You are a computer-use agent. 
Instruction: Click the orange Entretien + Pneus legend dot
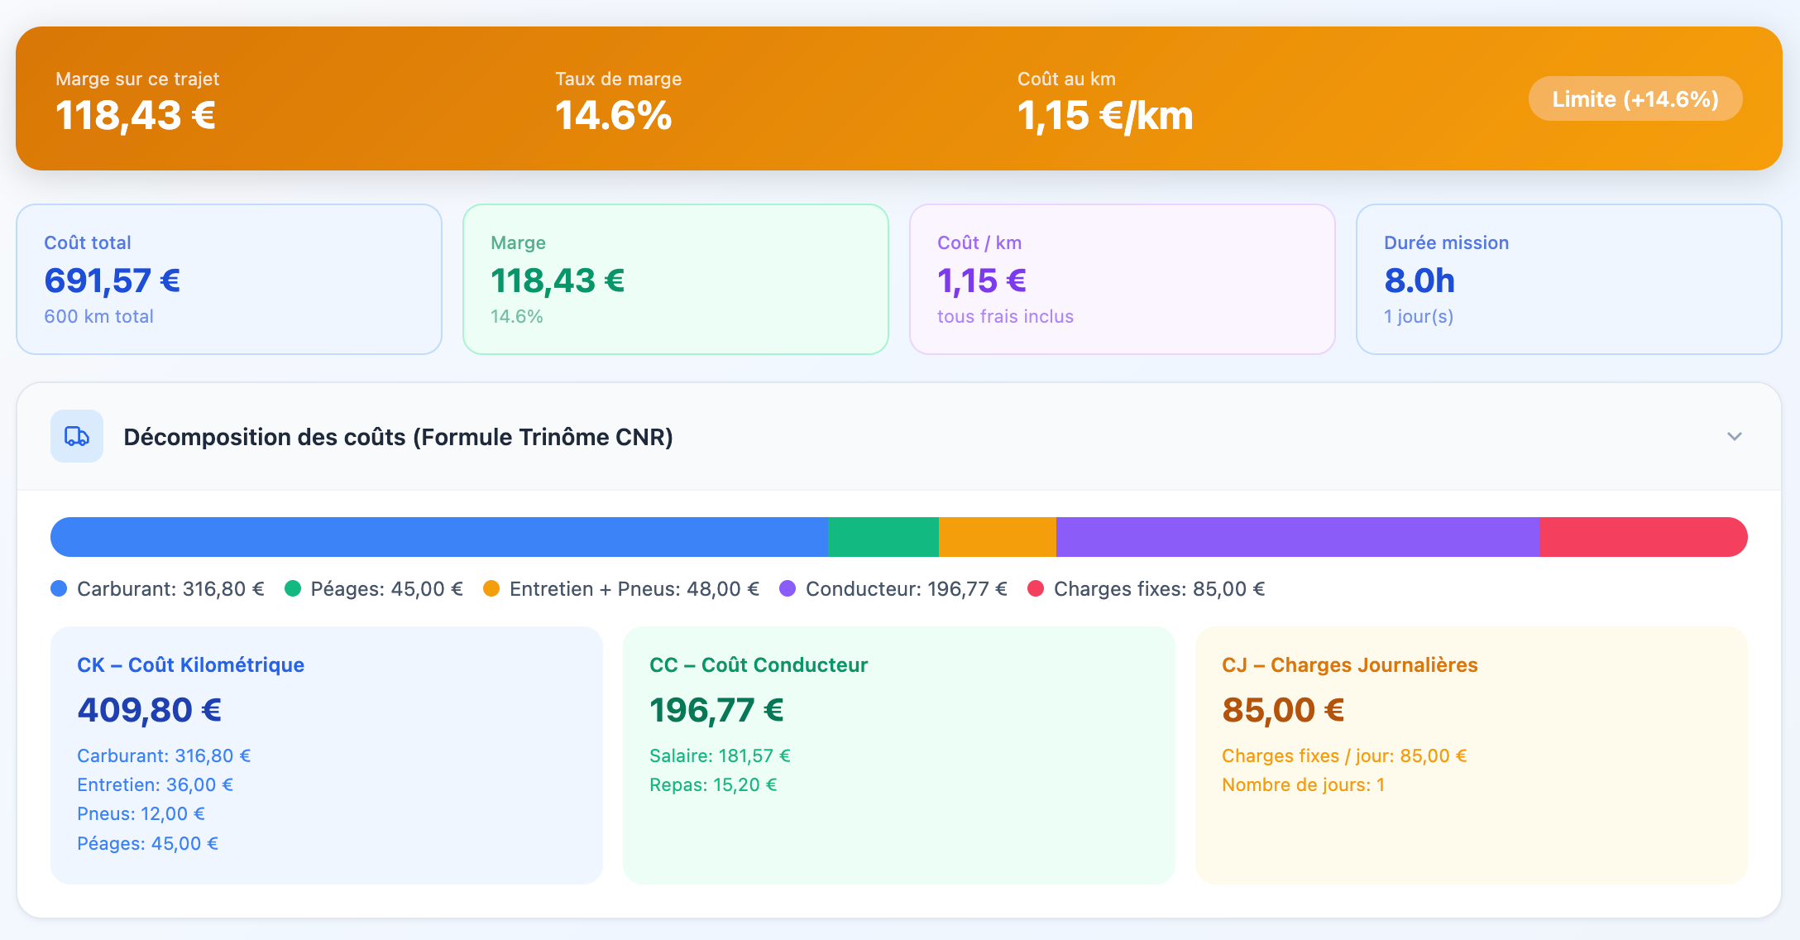tap(491, 588)
